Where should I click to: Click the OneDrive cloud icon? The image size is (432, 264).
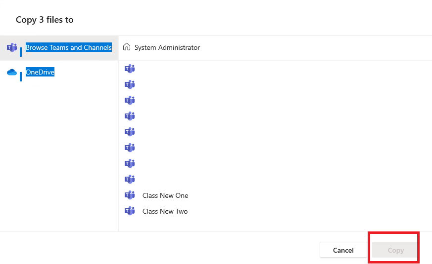[12, 72]
